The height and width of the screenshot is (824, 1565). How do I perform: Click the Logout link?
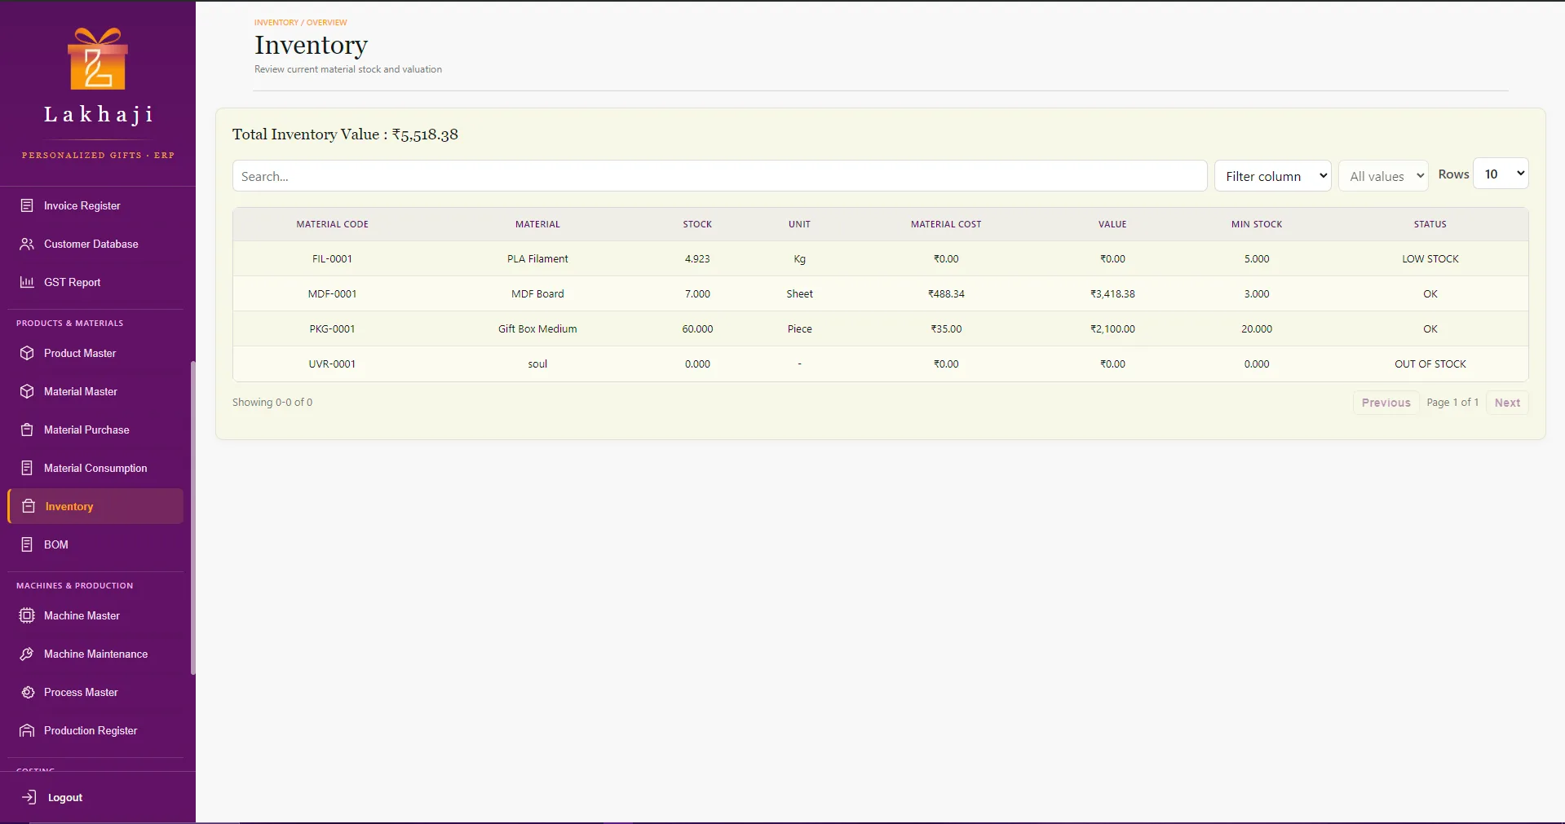click(x=65, y=797)
